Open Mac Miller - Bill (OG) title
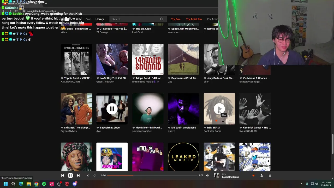334x188 pixels. click(x=149, y=128)
